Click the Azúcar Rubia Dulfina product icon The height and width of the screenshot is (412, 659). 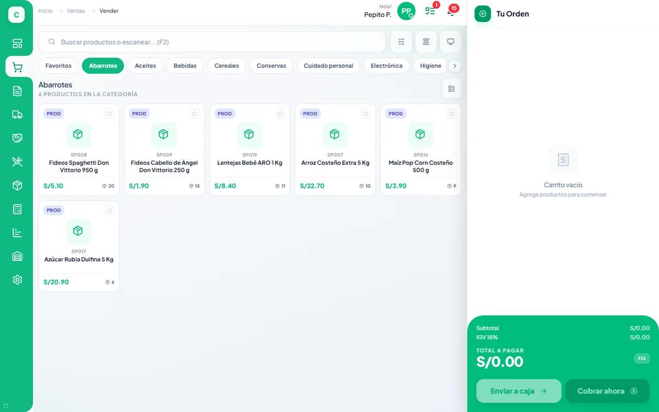pos(78,231)
